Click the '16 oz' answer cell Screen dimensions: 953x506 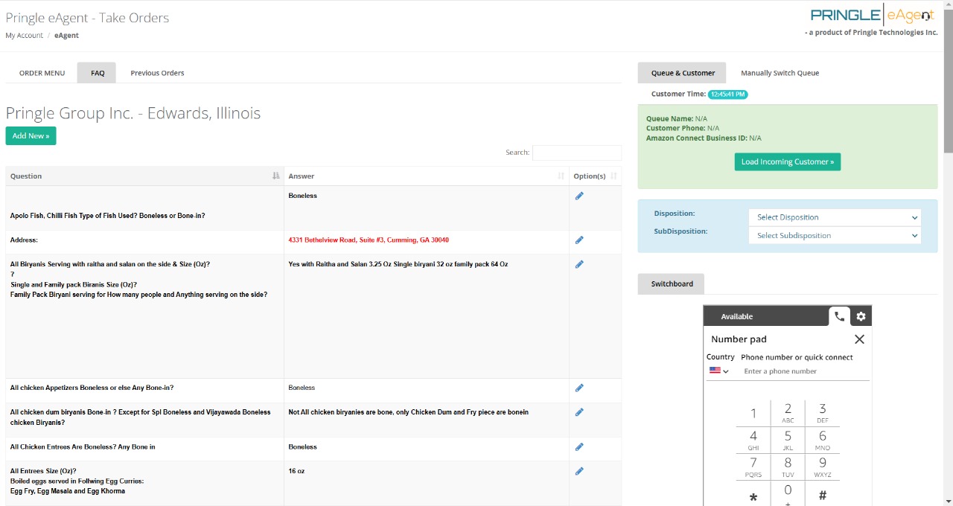click(x=427, y=483)
